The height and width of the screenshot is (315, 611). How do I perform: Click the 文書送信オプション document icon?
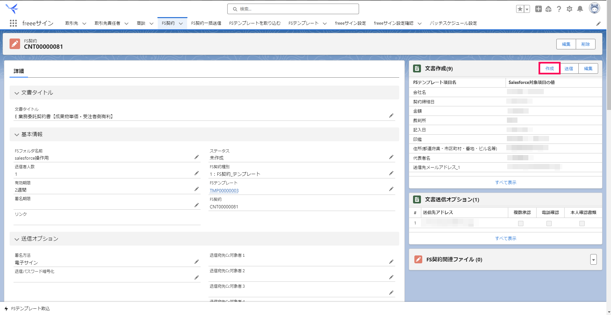417,199
